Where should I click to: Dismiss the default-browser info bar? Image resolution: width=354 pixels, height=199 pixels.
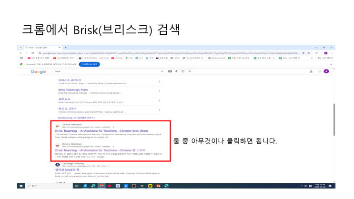(331, 64)
